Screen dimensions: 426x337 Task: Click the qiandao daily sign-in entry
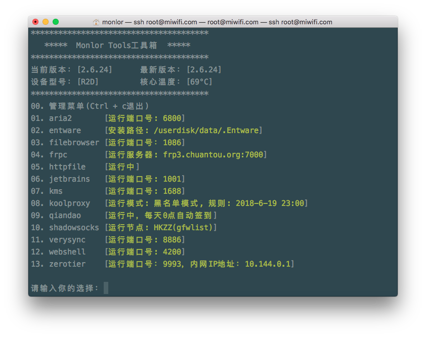[x=65, y=216]
